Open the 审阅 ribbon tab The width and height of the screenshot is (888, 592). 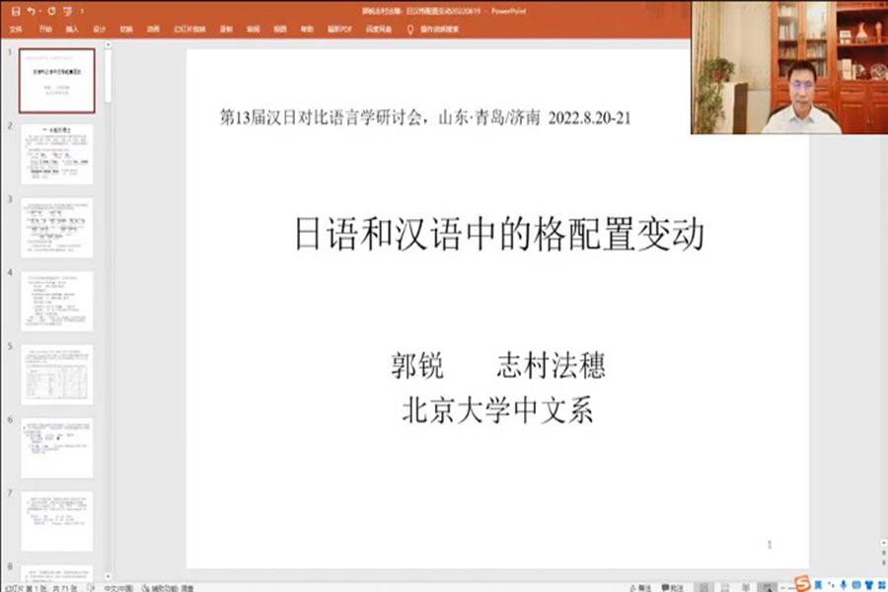point(254,29)
